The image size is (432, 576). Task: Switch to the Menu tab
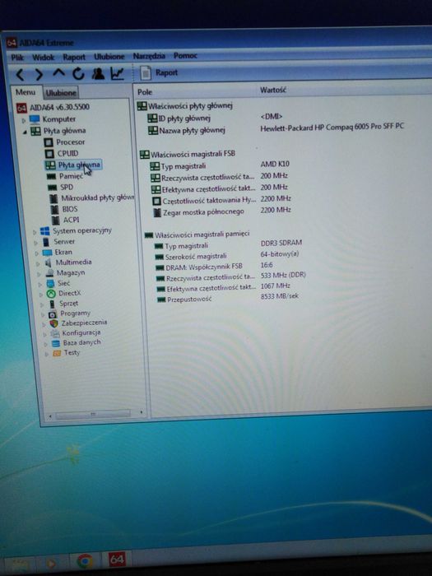tap(26, 92)
